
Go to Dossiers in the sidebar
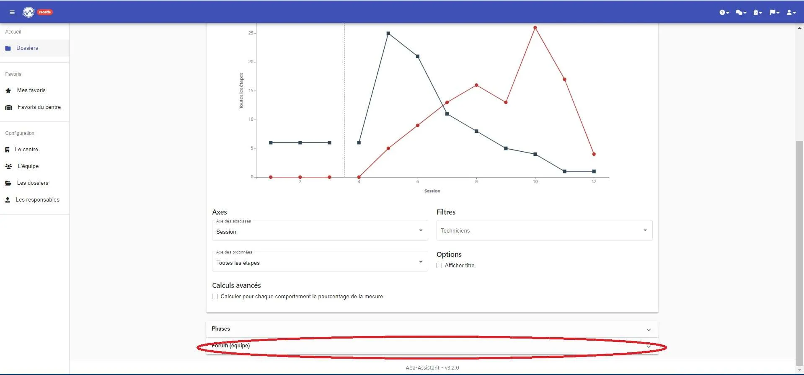coord(34,48)
